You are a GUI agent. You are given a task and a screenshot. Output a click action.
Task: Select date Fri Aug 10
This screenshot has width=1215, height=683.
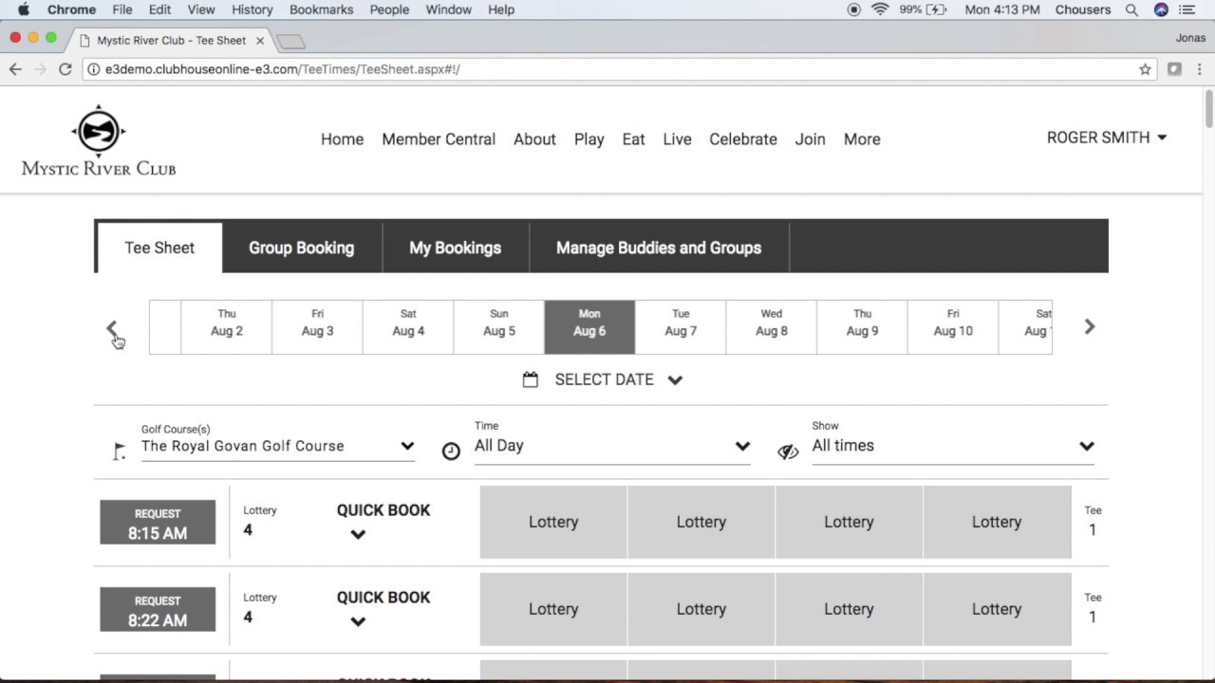(953, 327)
